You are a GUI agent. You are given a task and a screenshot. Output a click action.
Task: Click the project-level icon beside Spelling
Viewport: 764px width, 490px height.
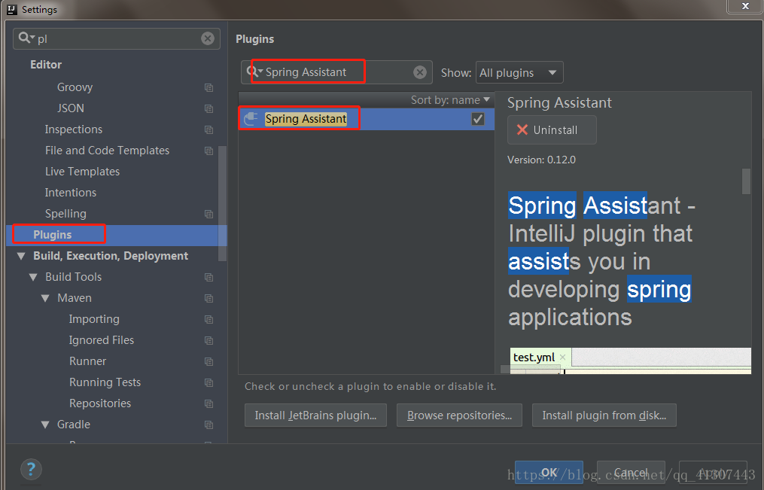[x=209, y=214]
